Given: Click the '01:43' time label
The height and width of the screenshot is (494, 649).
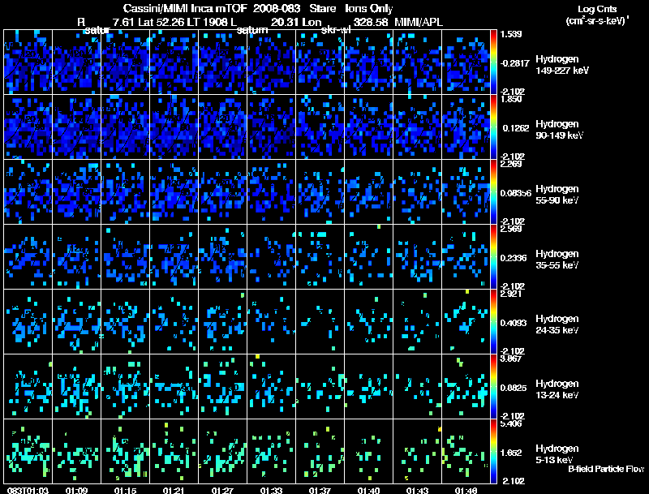Looking at the screenshot, I should click(417, 490).
